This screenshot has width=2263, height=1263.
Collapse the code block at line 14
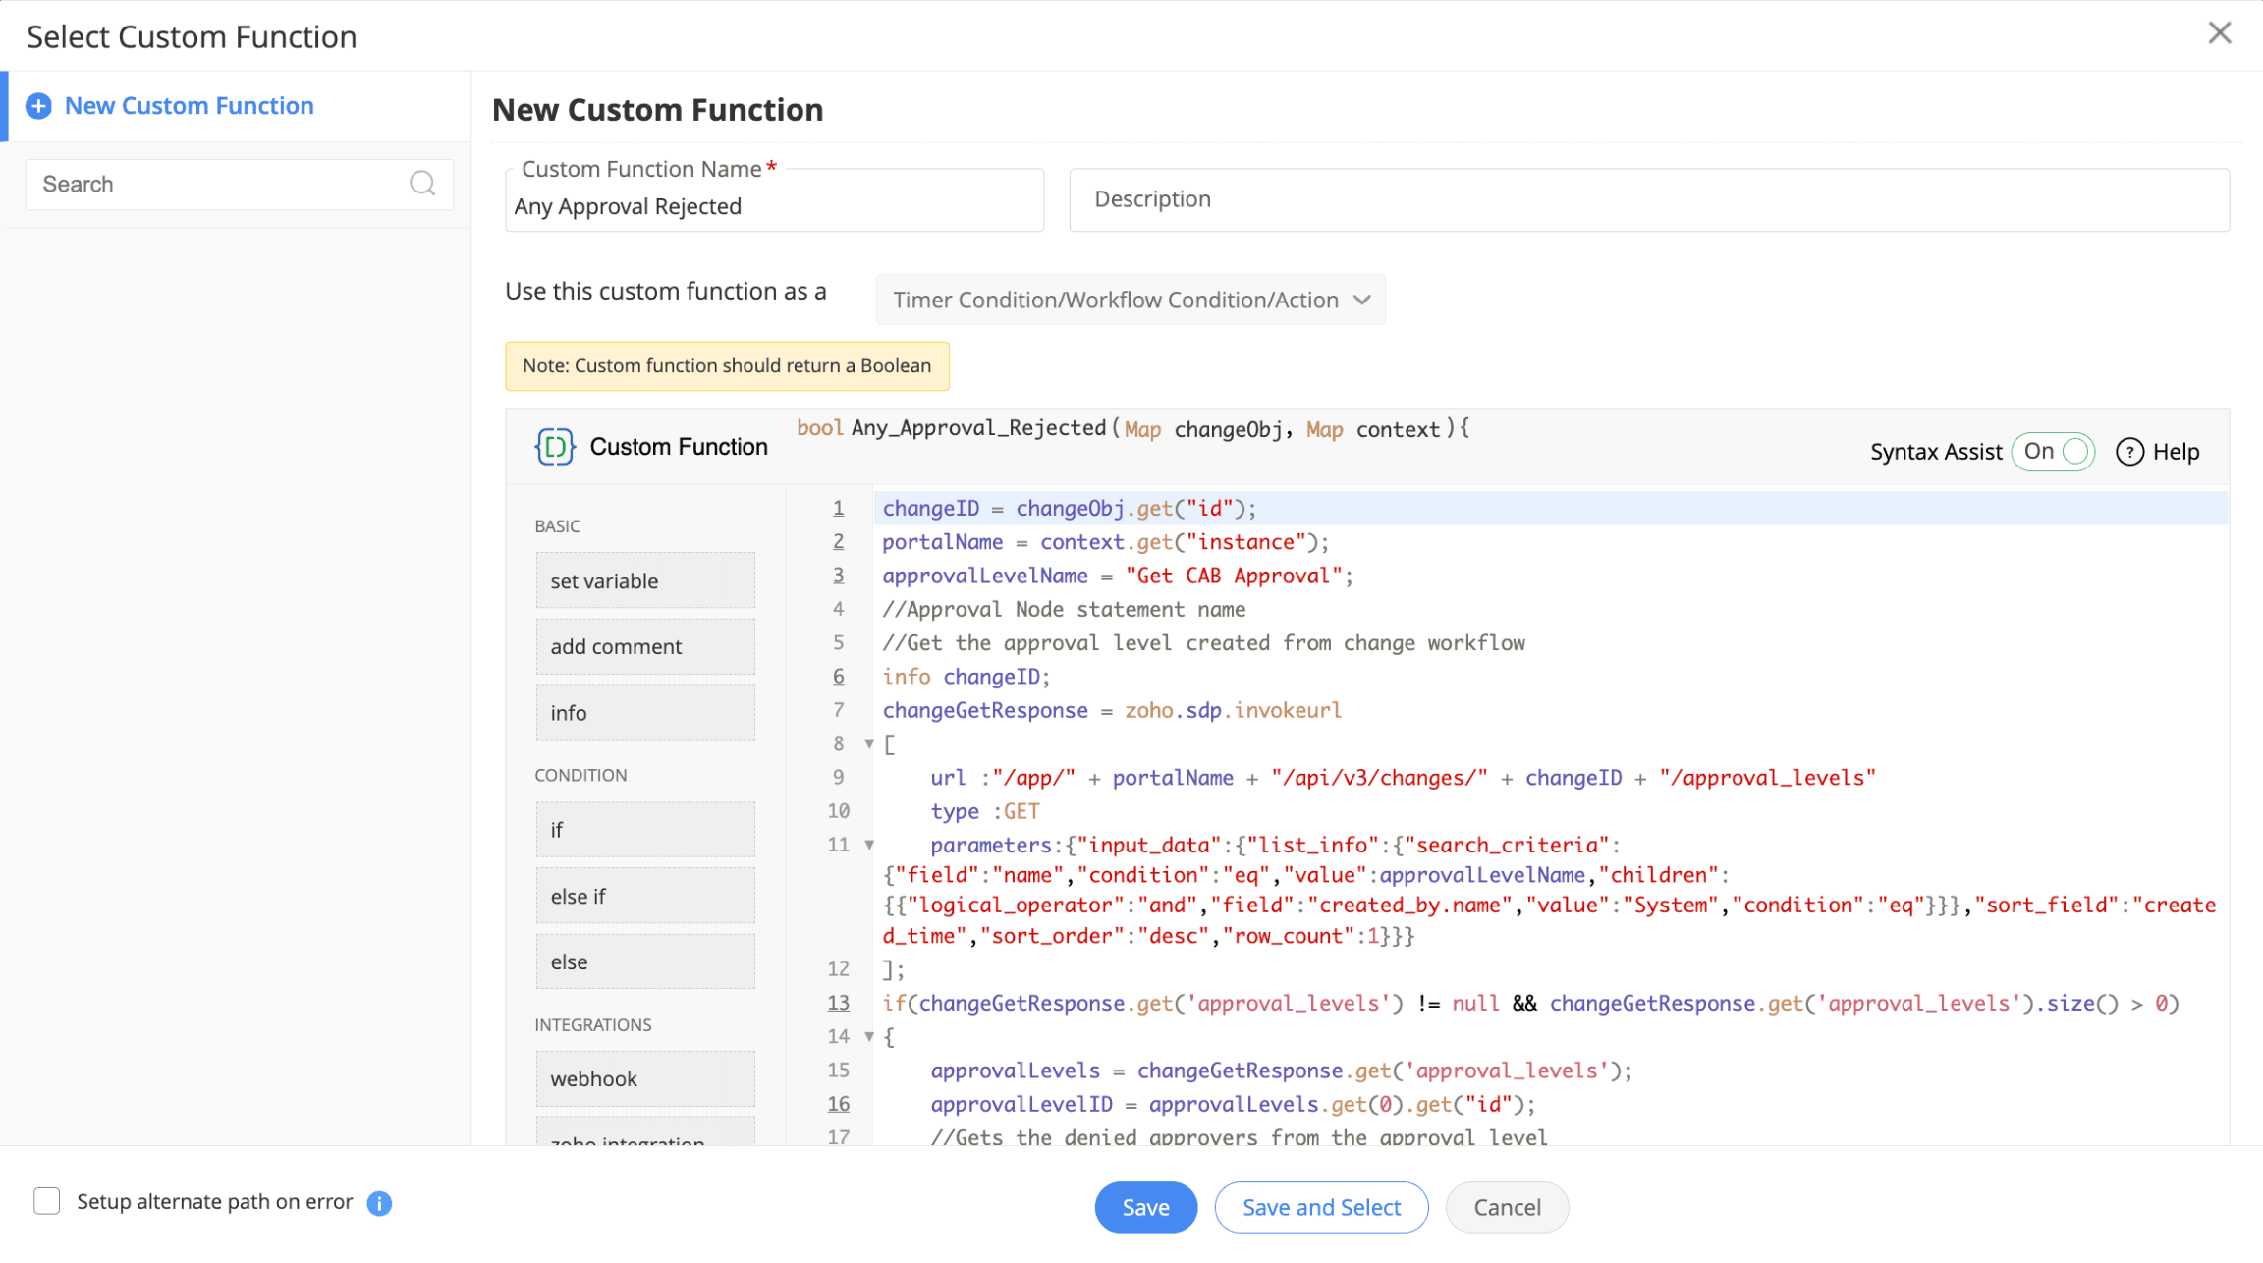869,1036
